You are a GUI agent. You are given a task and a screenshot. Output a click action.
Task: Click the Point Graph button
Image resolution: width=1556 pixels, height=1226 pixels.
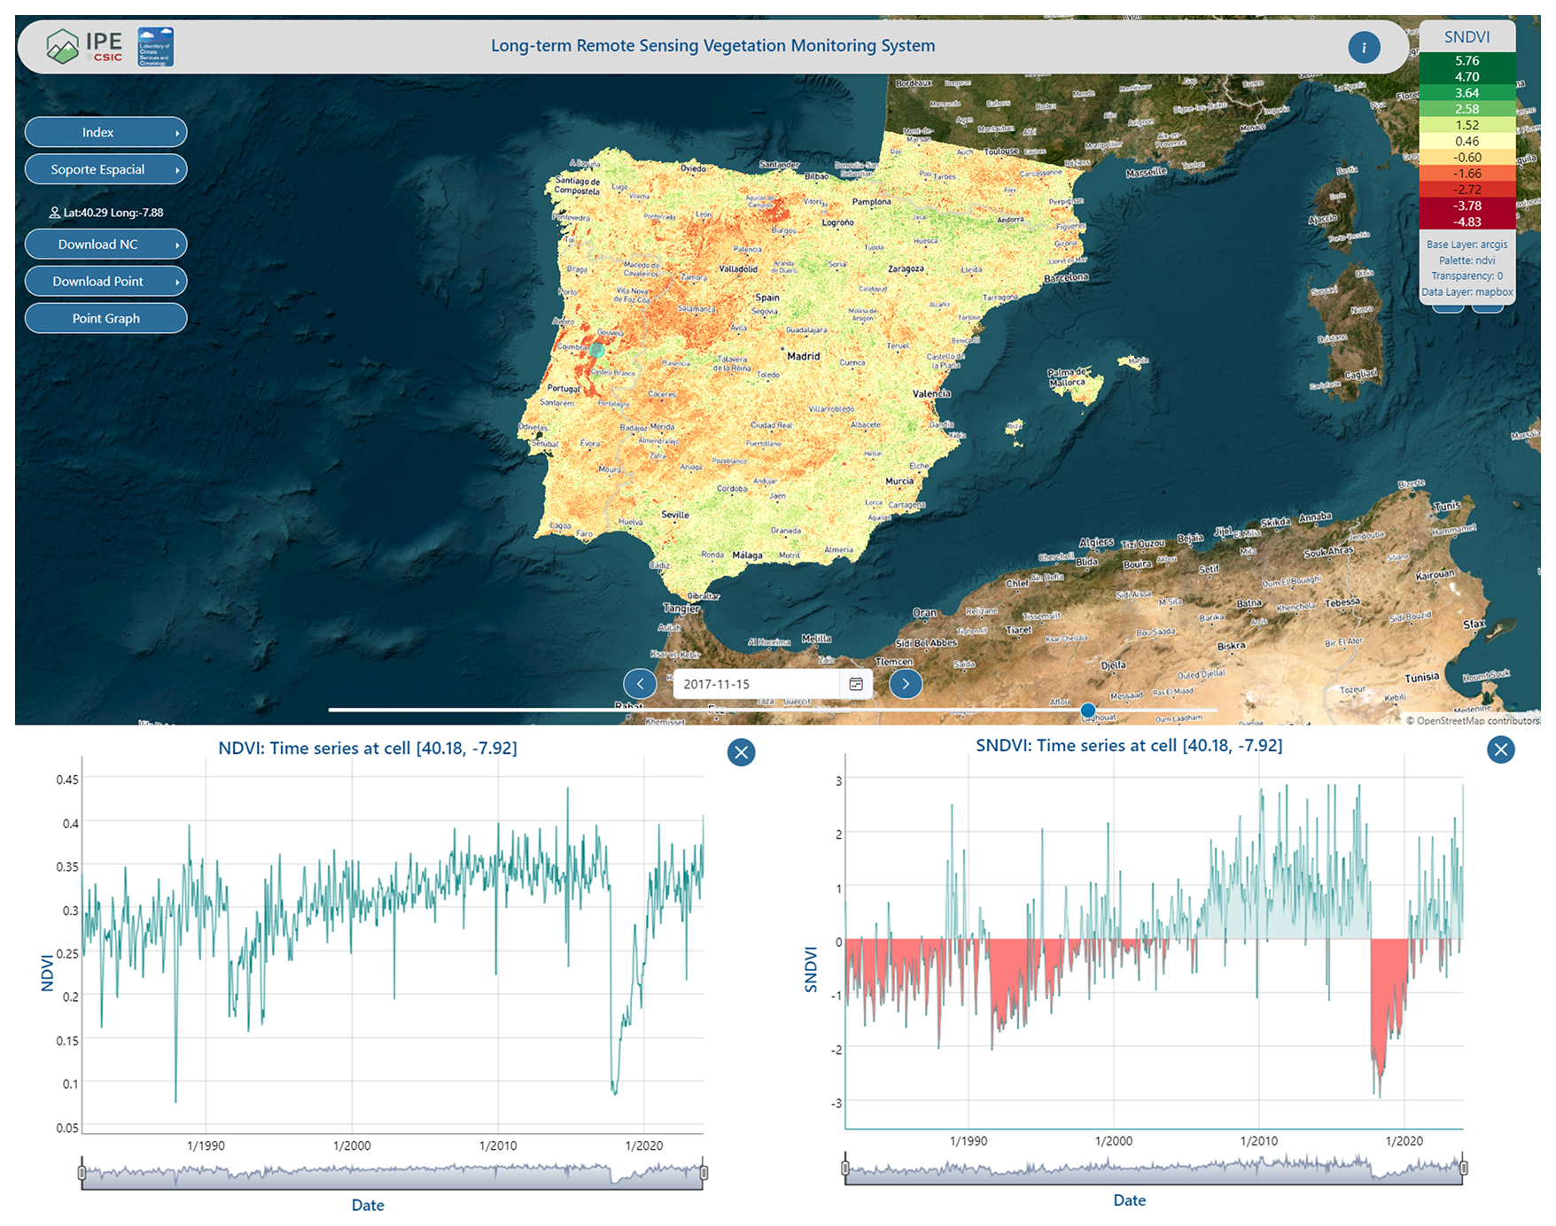click(x=105, y=319)
